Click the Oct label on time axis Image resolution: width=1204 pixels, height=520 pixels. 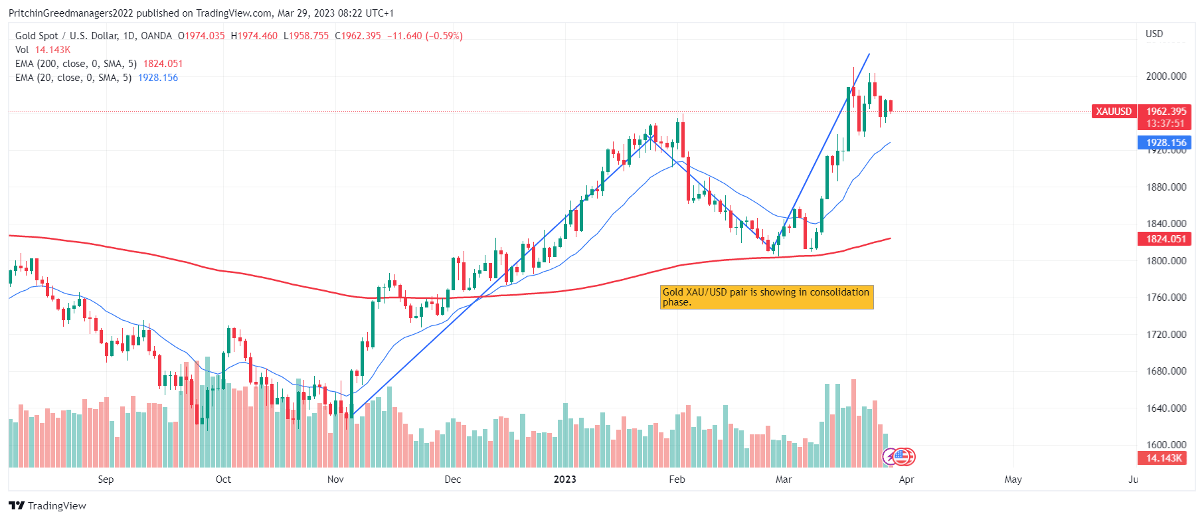click(x=223, y=479)
